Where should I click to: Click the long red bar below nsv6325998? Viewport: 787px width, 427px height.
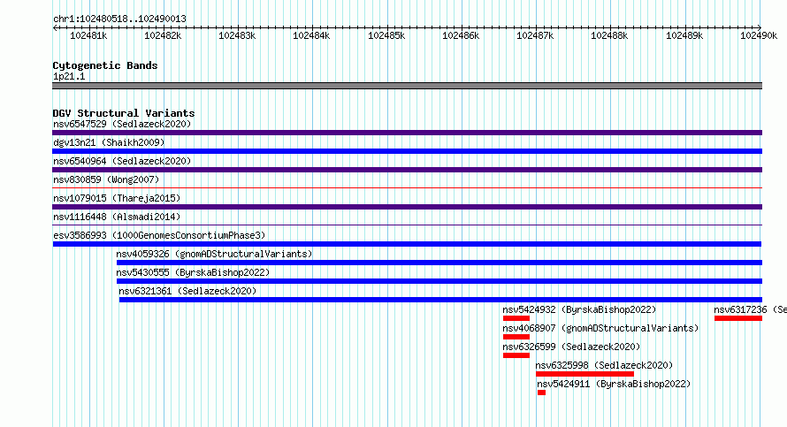point(585,374)
